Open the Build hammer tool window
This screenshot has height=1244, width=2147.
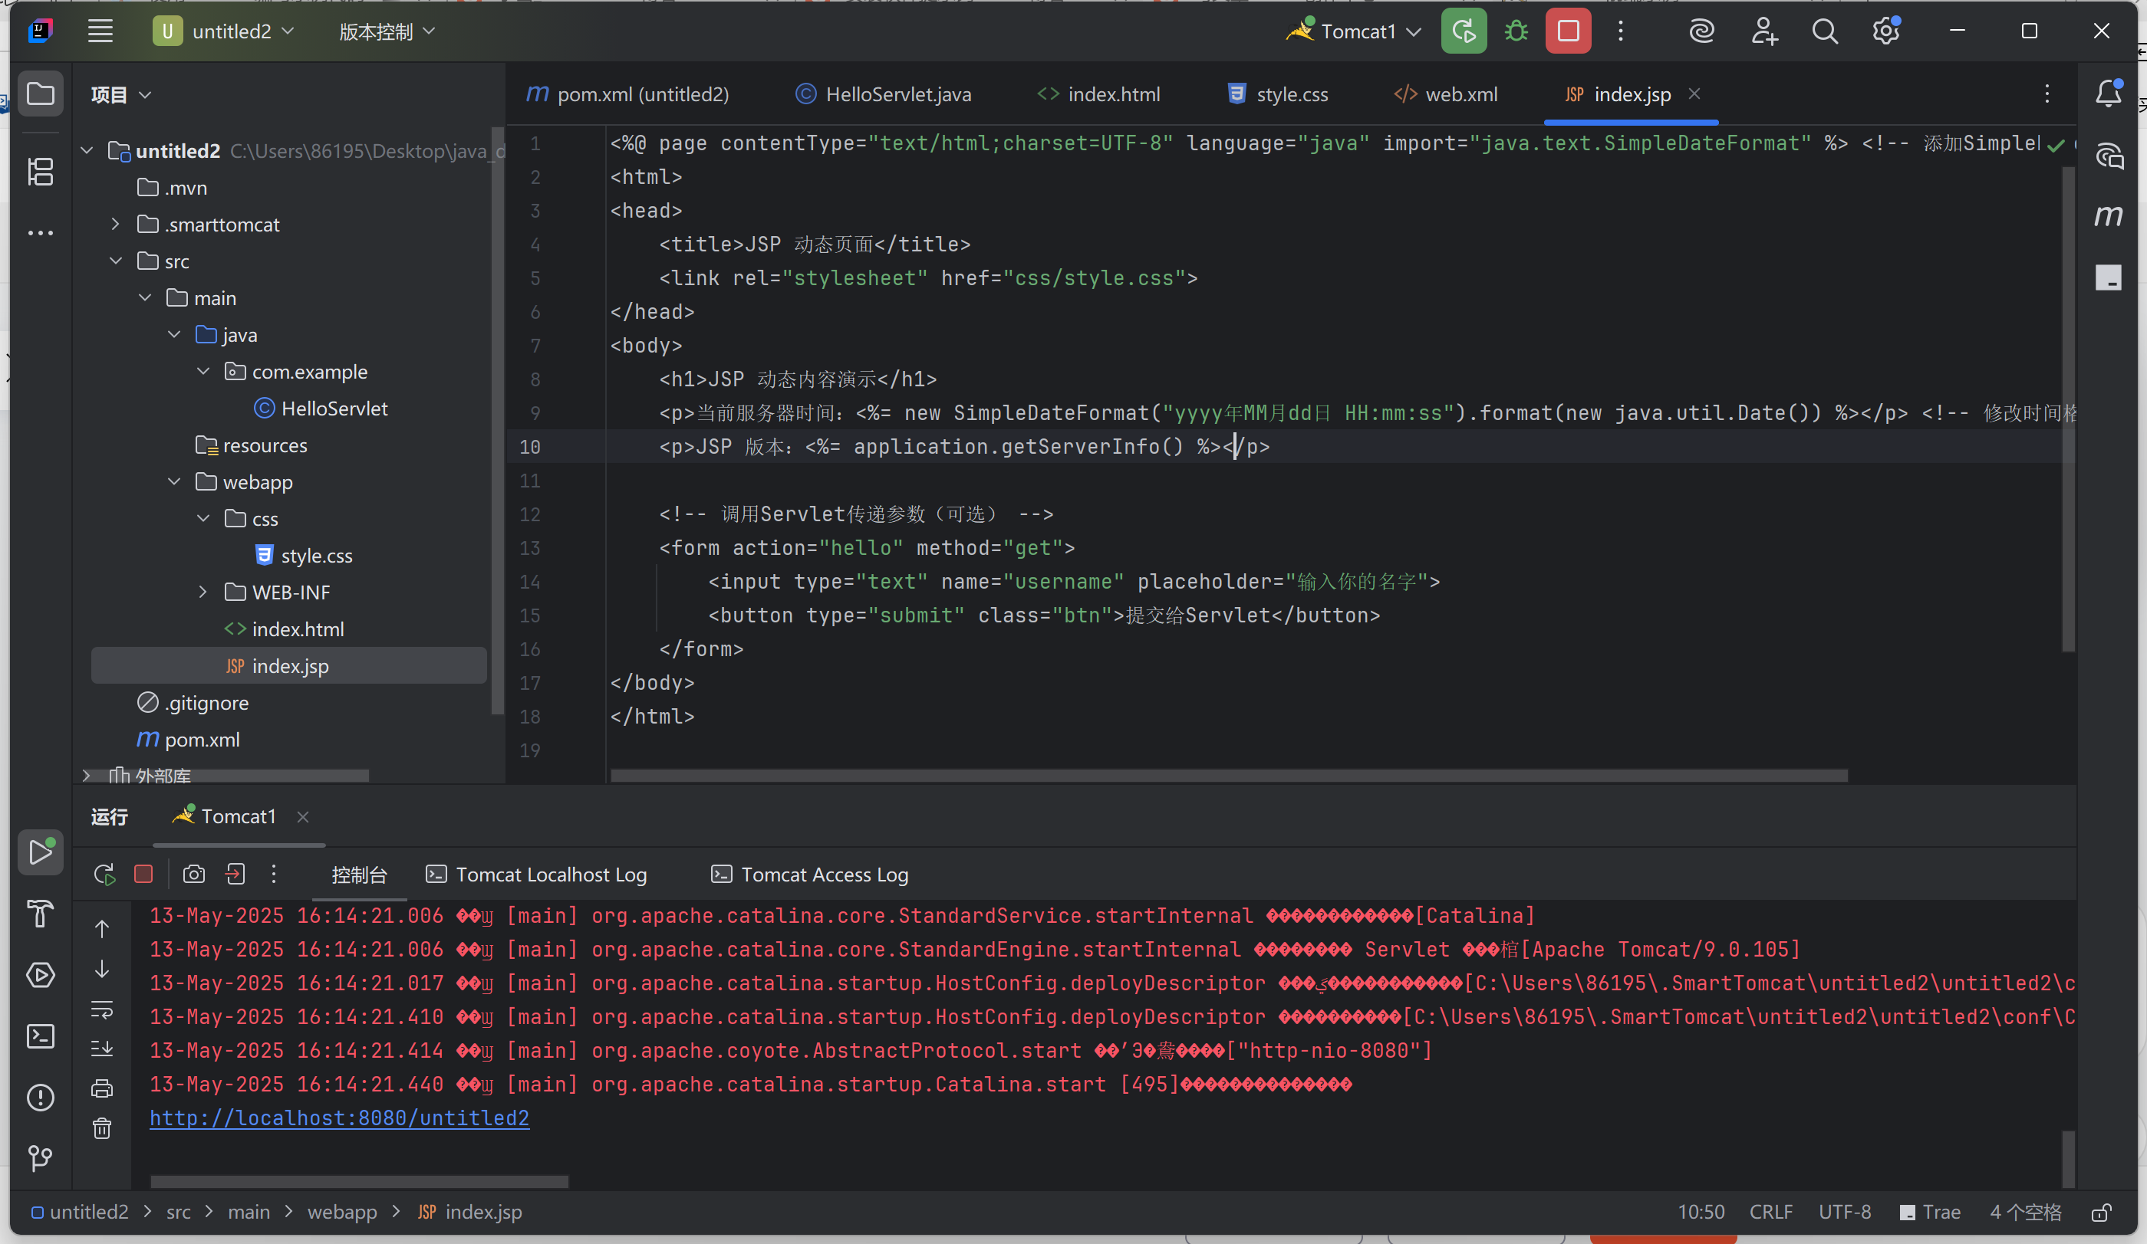pyautogui.click(x=40, y=913)
